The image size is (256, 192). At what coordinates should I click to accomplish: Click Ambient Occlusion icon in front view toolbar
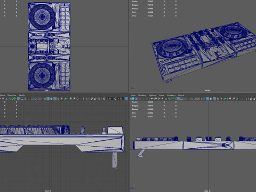(70, 99)
